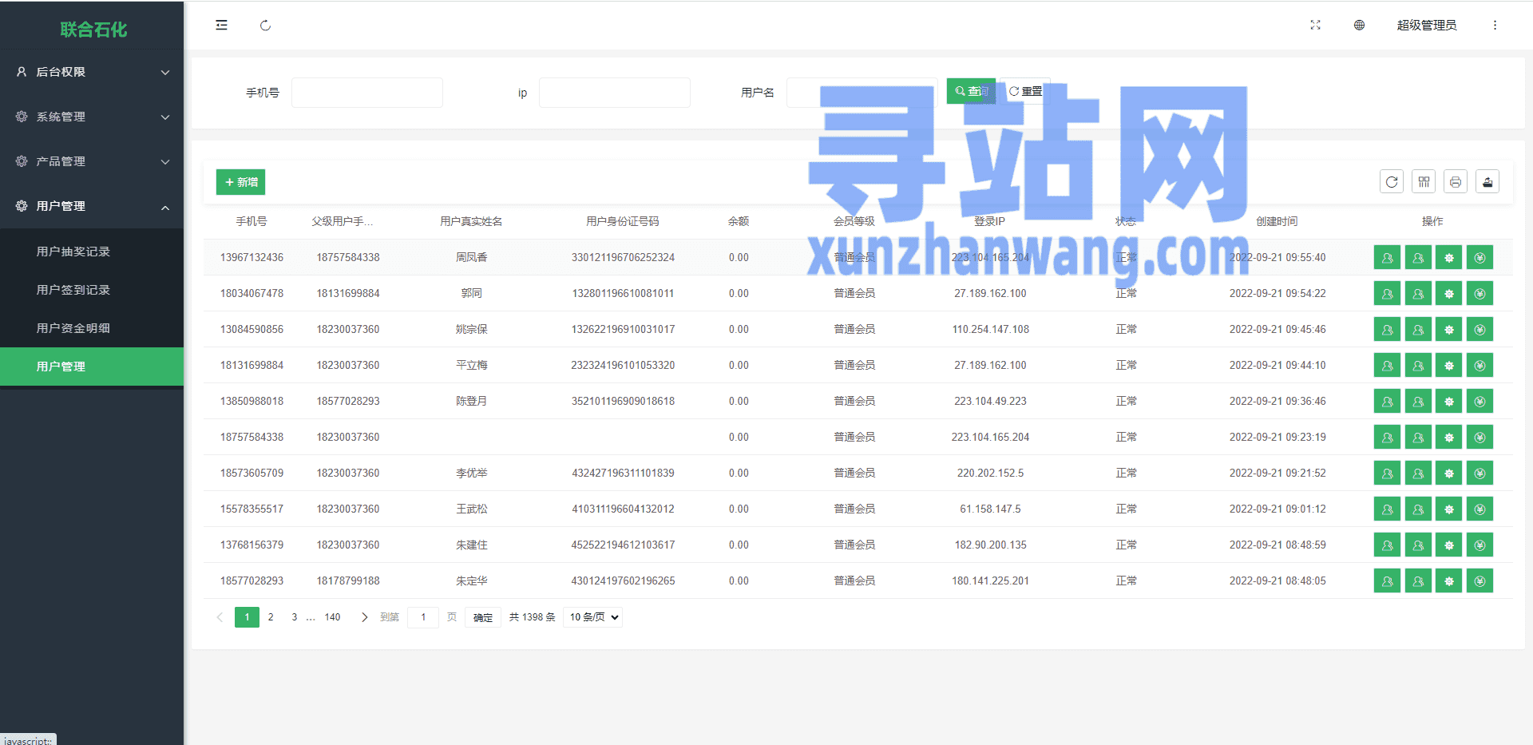Screen dimensions: 1533x745
Task: Click yen icon in 朱定华 row
Action: [x=1480, y=581]
